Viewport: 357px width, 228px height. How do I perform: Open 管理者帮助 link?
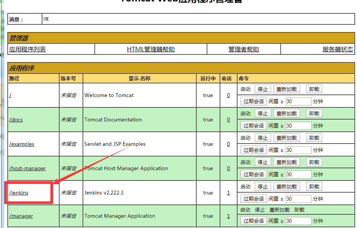(244, 49)
